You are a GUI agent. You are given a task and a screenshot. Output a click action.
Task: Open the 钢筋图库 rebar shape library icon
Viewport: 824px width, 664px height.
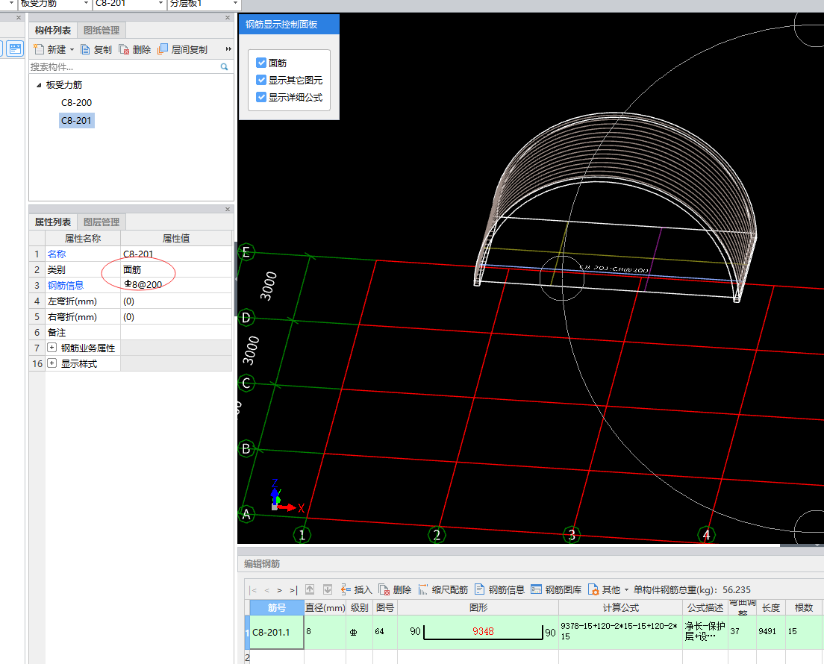536,589
